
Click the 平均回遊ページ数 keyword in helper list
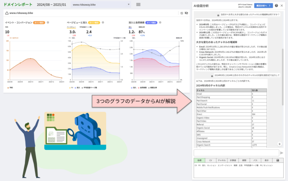(x=251, y=165)
